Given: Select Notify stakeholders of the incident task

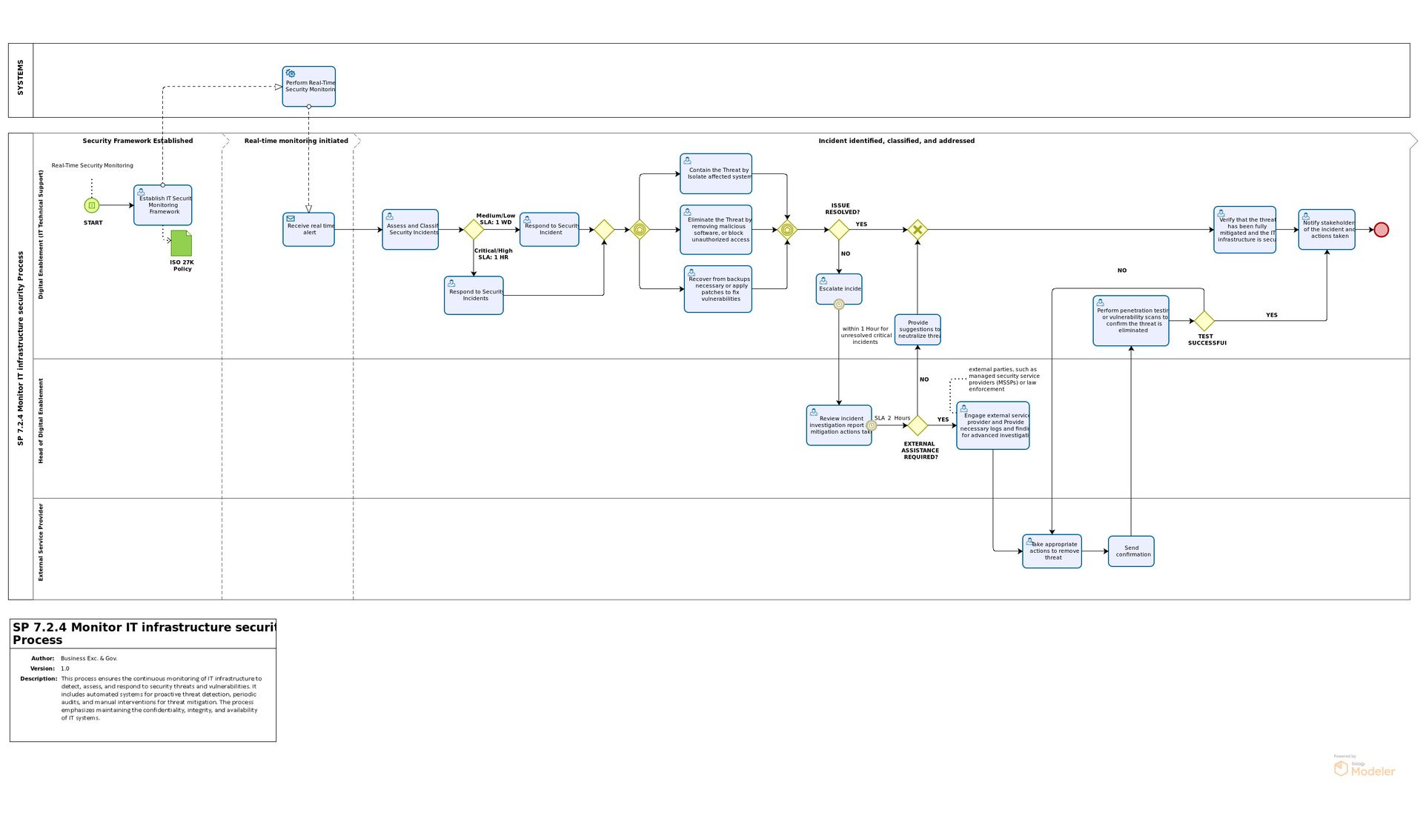Looking at the screenshot, I should click(x=1327, y=230).
